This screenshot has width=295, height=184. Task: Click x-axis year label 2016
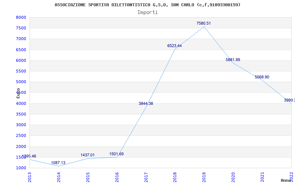pos(117,177)
